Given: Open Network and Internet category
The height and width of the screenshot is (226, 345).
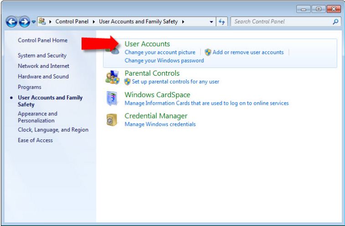Looking at the screenshot, I should pos(44,66).
